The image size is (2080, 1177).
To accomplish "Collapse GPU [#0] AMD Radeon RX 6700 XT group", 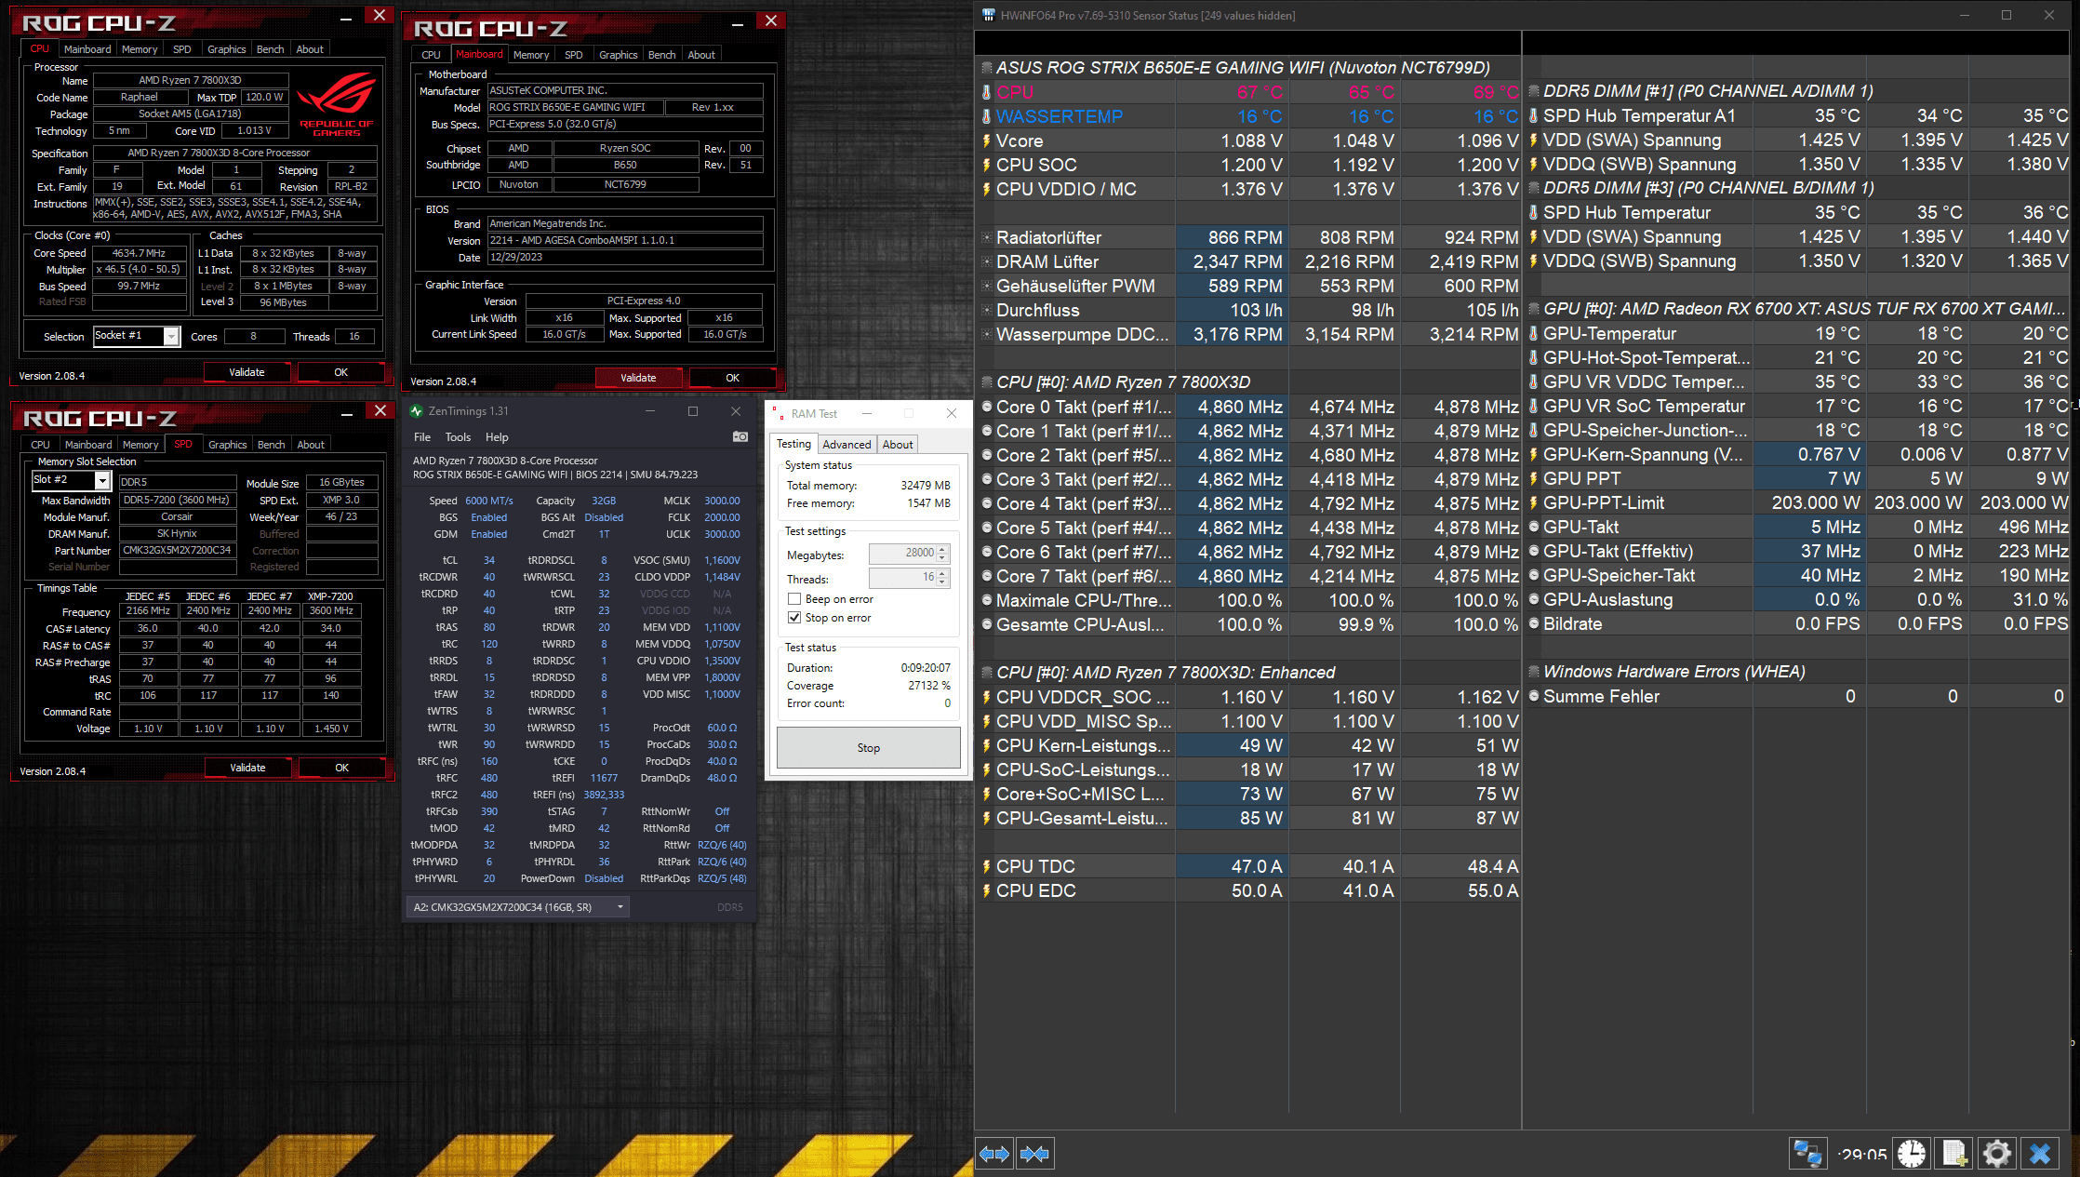I will tap(1533, 309).
